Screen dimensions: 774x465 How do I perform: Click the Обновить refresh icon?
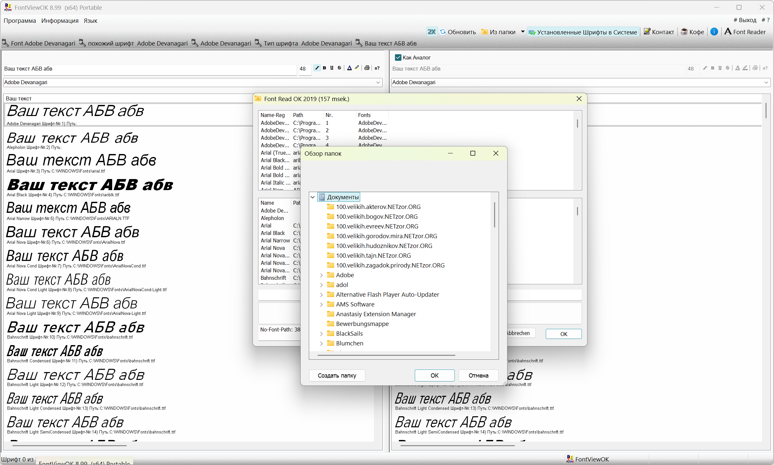[x=443, y=32]
